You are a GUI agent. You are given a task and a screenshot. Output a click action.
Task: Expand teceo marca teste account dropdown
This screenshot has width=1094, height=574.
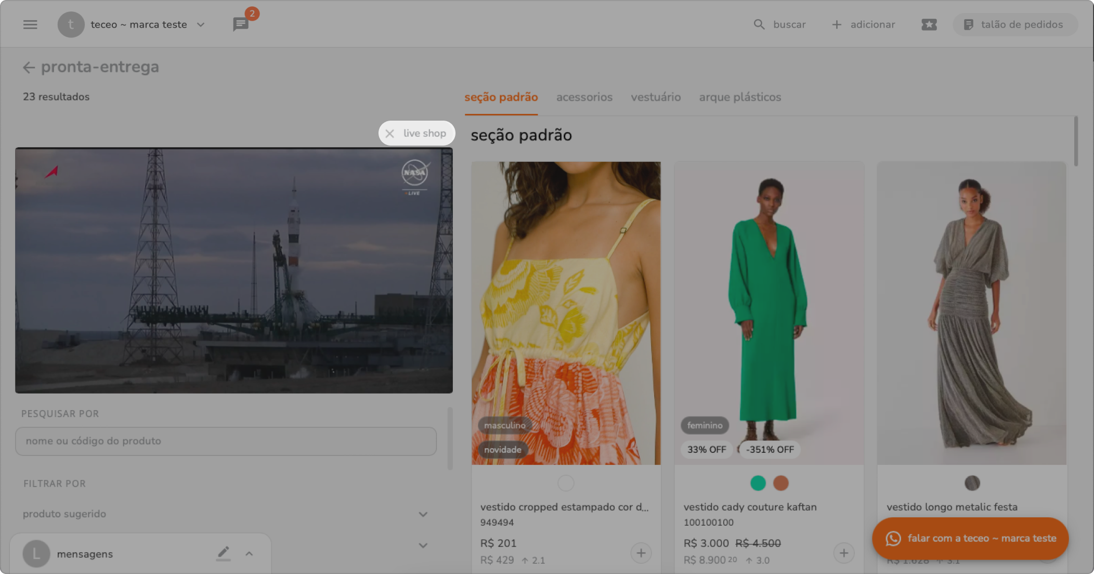tap(201, 24)
